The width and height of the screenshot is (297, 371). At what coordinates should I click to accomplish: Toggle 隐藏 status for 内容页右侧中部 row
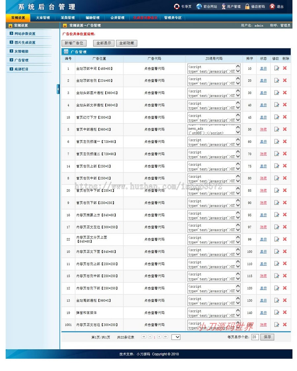263,276
